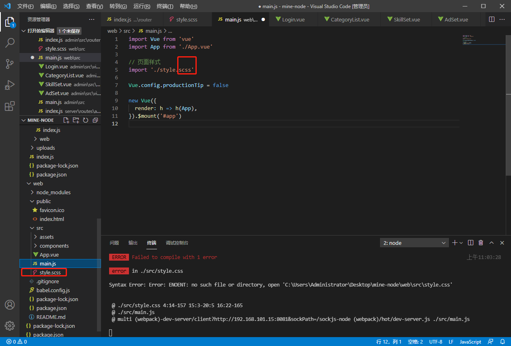Click the JavaScript language mode in status bar
Image resolution: width=511 pixels, height=346 pixels.
point(470,342)
